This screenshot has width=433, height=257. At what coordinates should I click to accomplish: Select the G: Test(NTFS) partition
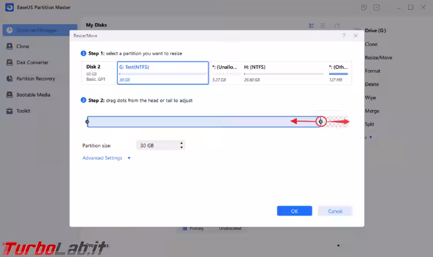[163, 73]
